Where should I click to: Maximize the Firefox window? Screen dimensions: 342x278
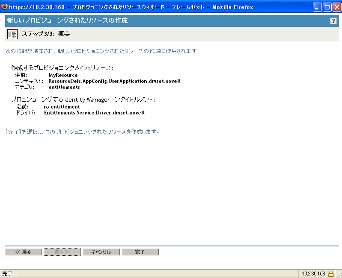point(327,7)
